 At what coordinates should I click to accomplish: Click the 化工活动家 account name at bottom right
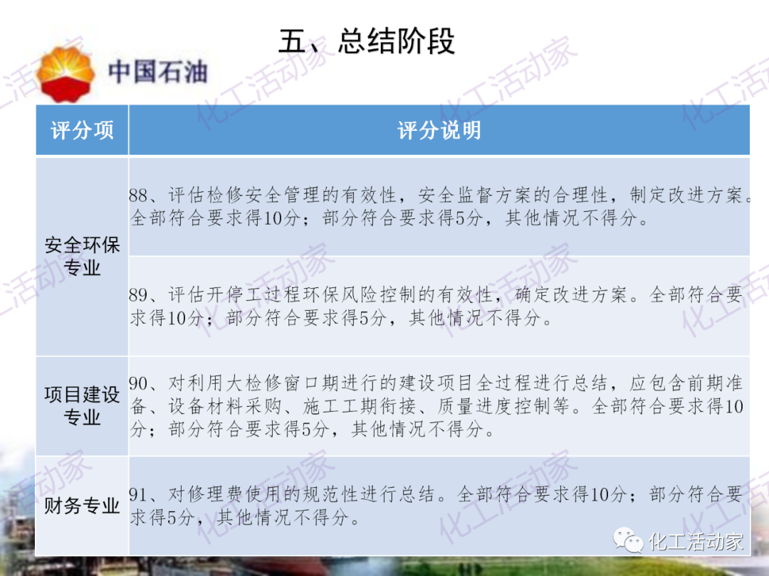tap(696, 542)
